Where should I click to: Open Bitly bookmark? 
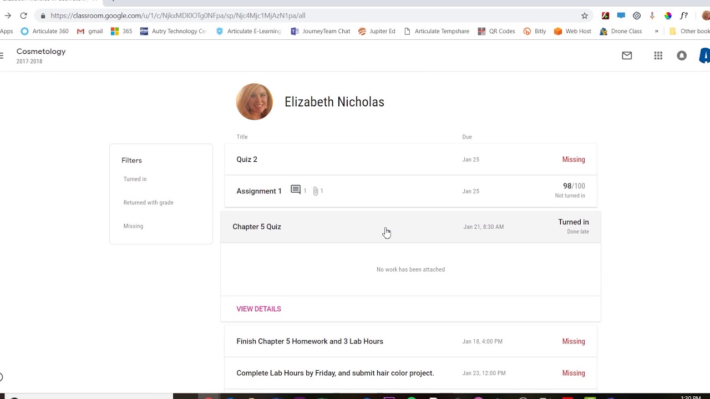(x=535, y=31)
